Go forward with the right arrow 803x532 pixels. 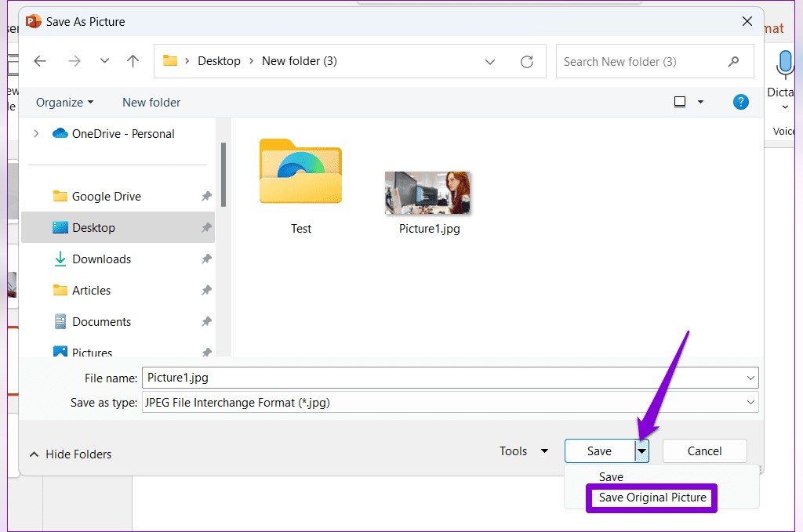[74, 61]
